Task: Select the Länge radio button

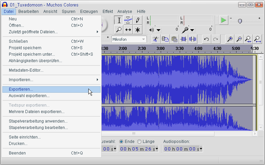Action: point(139,142)
